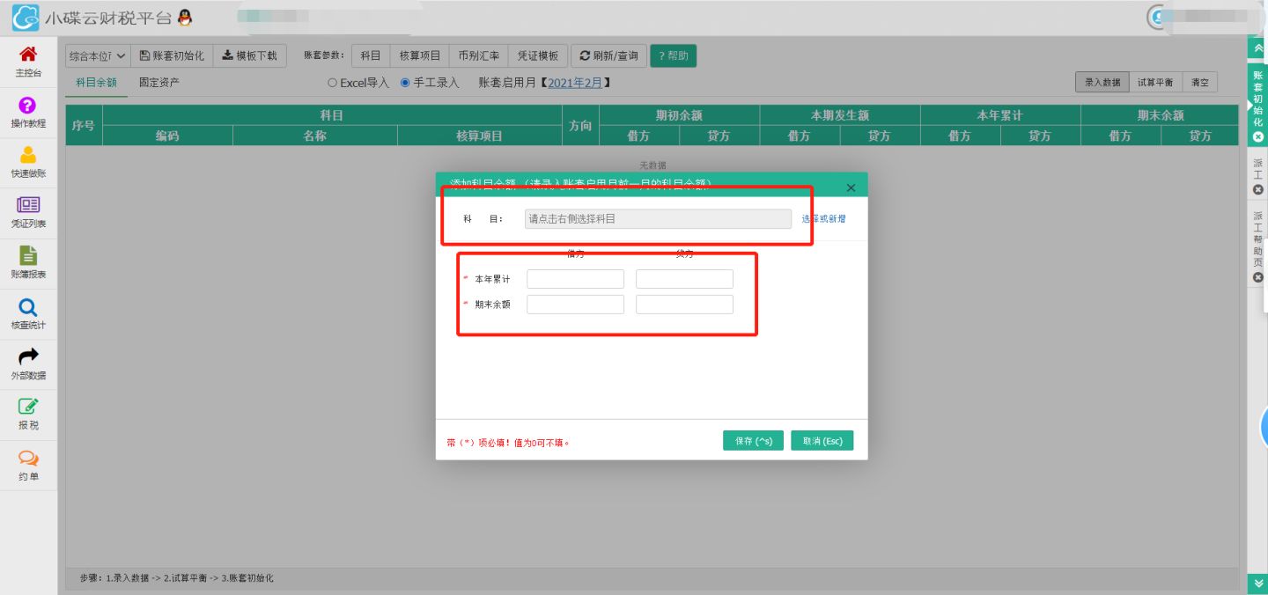Open the 报税 tax filing section

tap(26, 412)
